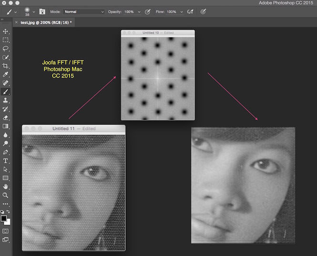Screen dimensions: 317x256
Task: Select the Blur tool
Action: click(x=5, y=135)
